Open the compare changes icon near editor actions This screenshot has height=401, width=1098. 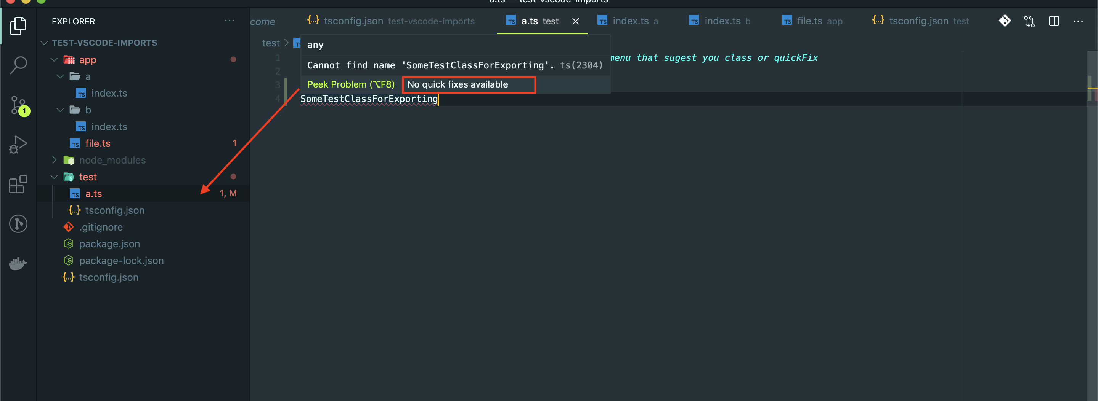click(1029, 21)
